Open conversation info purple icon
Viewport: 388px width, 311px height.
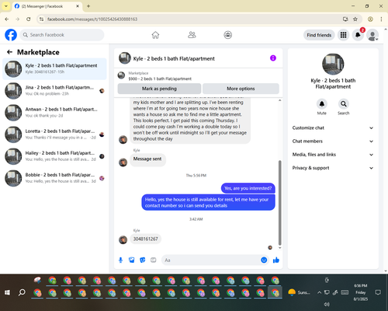pyautogui.click(x=273, y=58)
